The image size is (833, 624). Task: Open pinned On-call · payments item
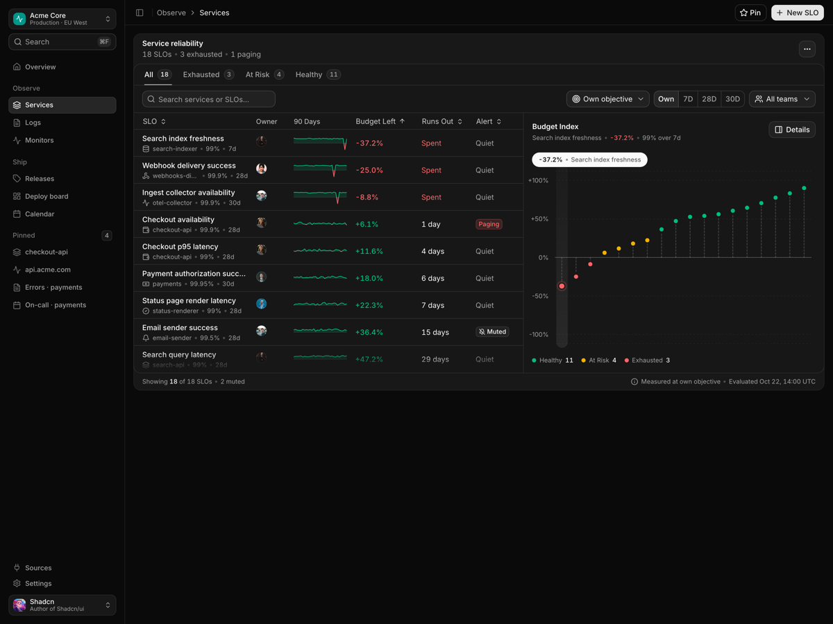click(x=62, y=305)
